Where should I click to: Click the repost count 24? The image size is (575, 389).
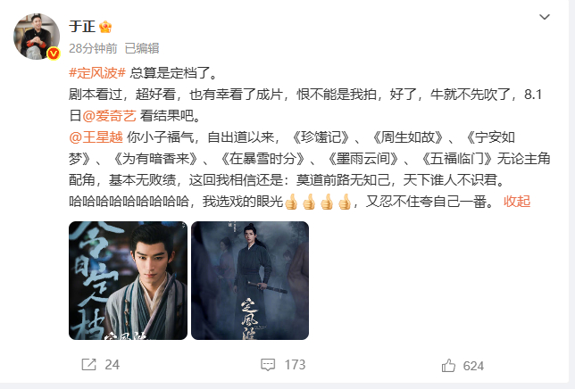click(x=112, y=365)
